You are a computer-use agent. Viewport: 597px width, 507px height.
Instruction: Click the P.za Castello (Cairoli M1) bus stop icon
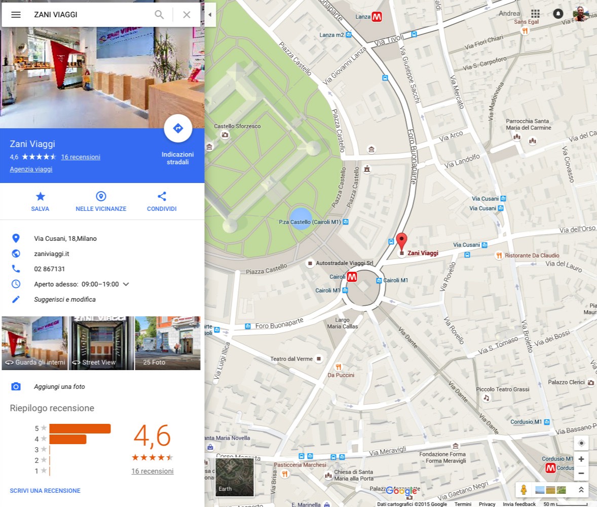point(346,222)
